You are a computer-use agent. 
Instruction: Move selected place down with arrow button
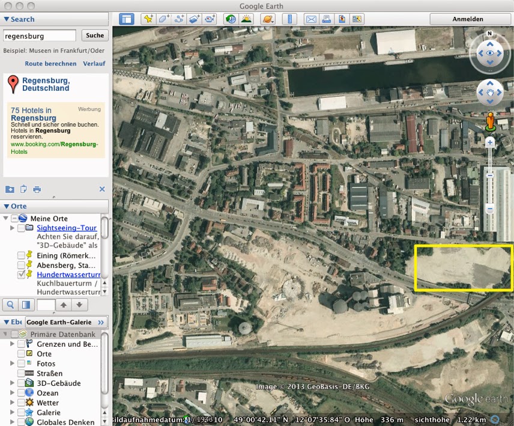79,305
